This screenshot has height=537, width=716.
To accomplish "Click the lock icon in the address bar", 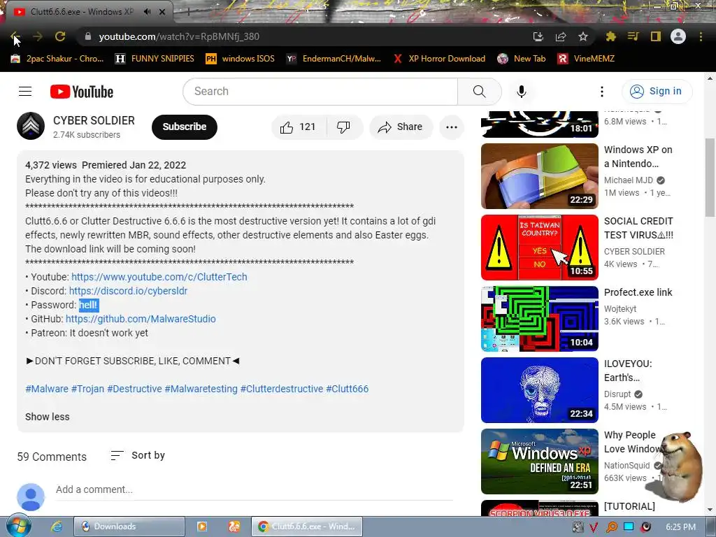I will pyautogui.click(x=88, y=36).
